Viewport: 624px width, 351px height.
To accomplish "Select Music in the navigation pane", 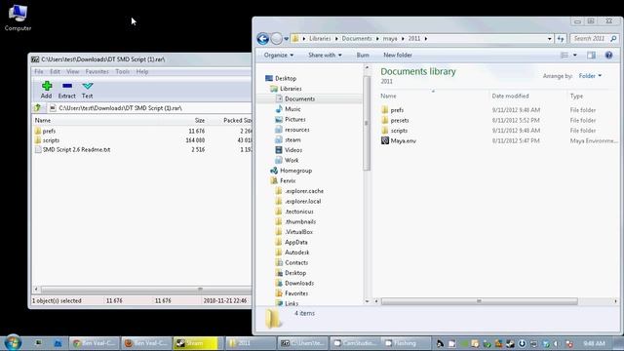I will point(292,109).
